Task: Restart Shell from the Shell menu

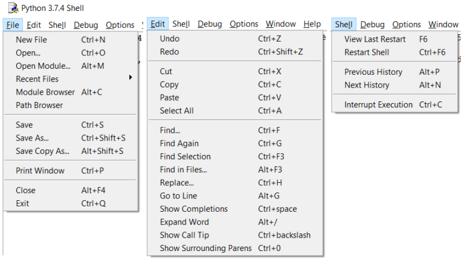Action: [x=367, y=52]
